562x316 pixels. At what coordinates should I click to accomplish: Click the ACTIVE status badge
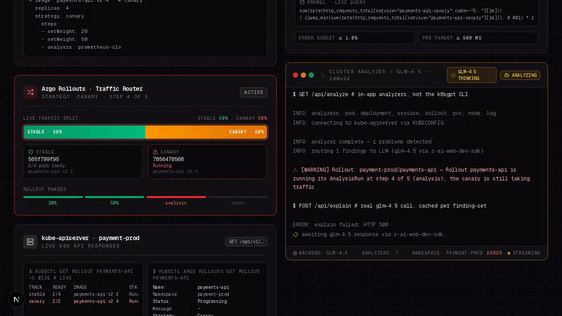[254, 92]
